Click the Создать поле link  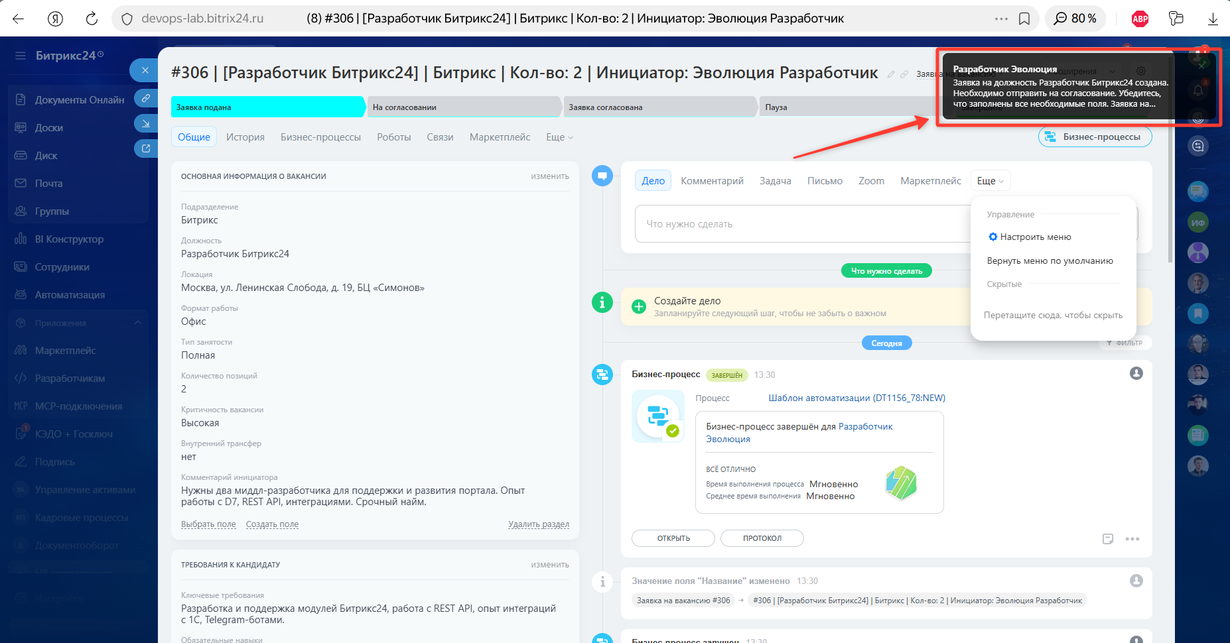272,524
